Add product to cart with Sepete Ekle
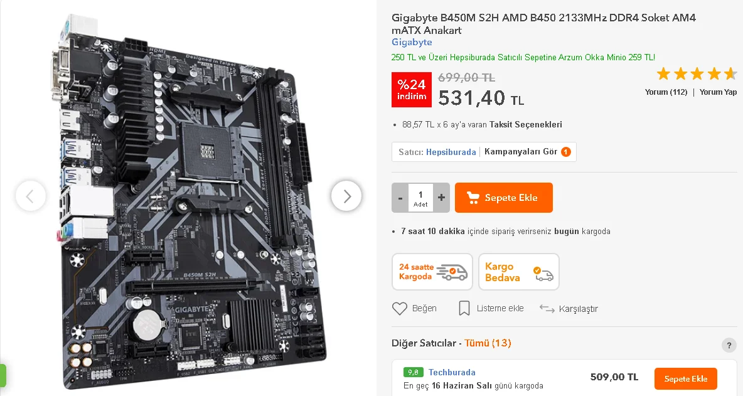Image resolution: width=743 pixels, height=396 pixels. (x=504, y=198)
